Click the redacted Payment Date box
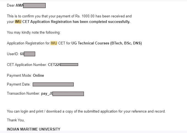 53,84
